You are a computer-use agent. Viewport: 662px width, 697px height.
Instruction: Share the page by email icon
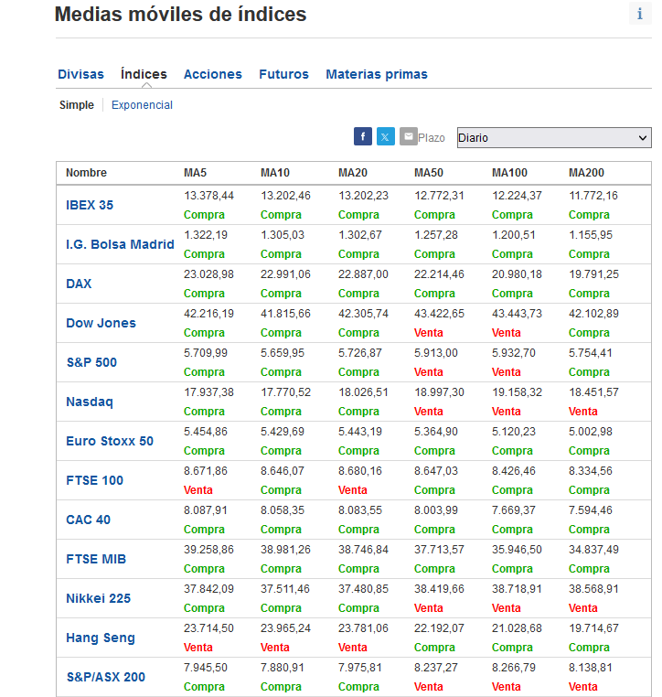tap(408, 136)
